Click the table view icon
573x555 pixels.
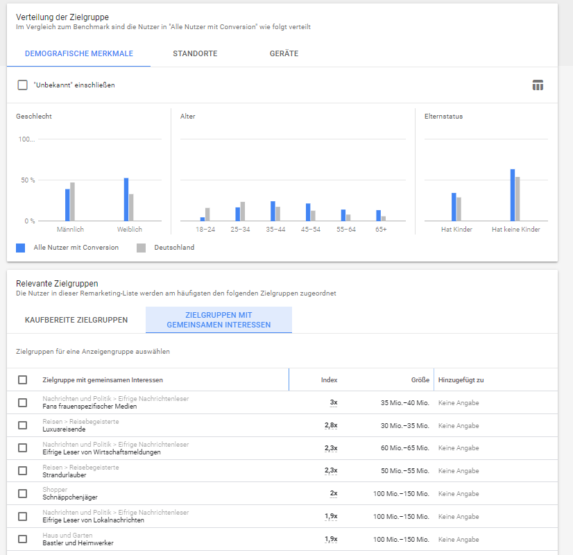pos(538,85)
